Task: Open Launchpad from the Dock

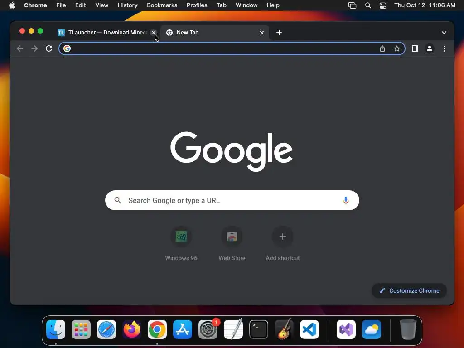Action: [x=81, y=329]
